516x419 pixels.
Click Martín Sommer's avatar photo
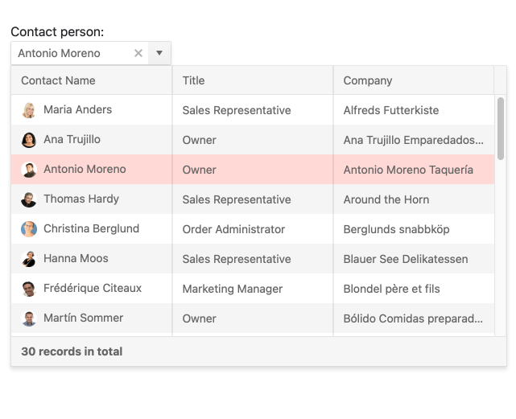pyautogui.click(x=29, y=318)
